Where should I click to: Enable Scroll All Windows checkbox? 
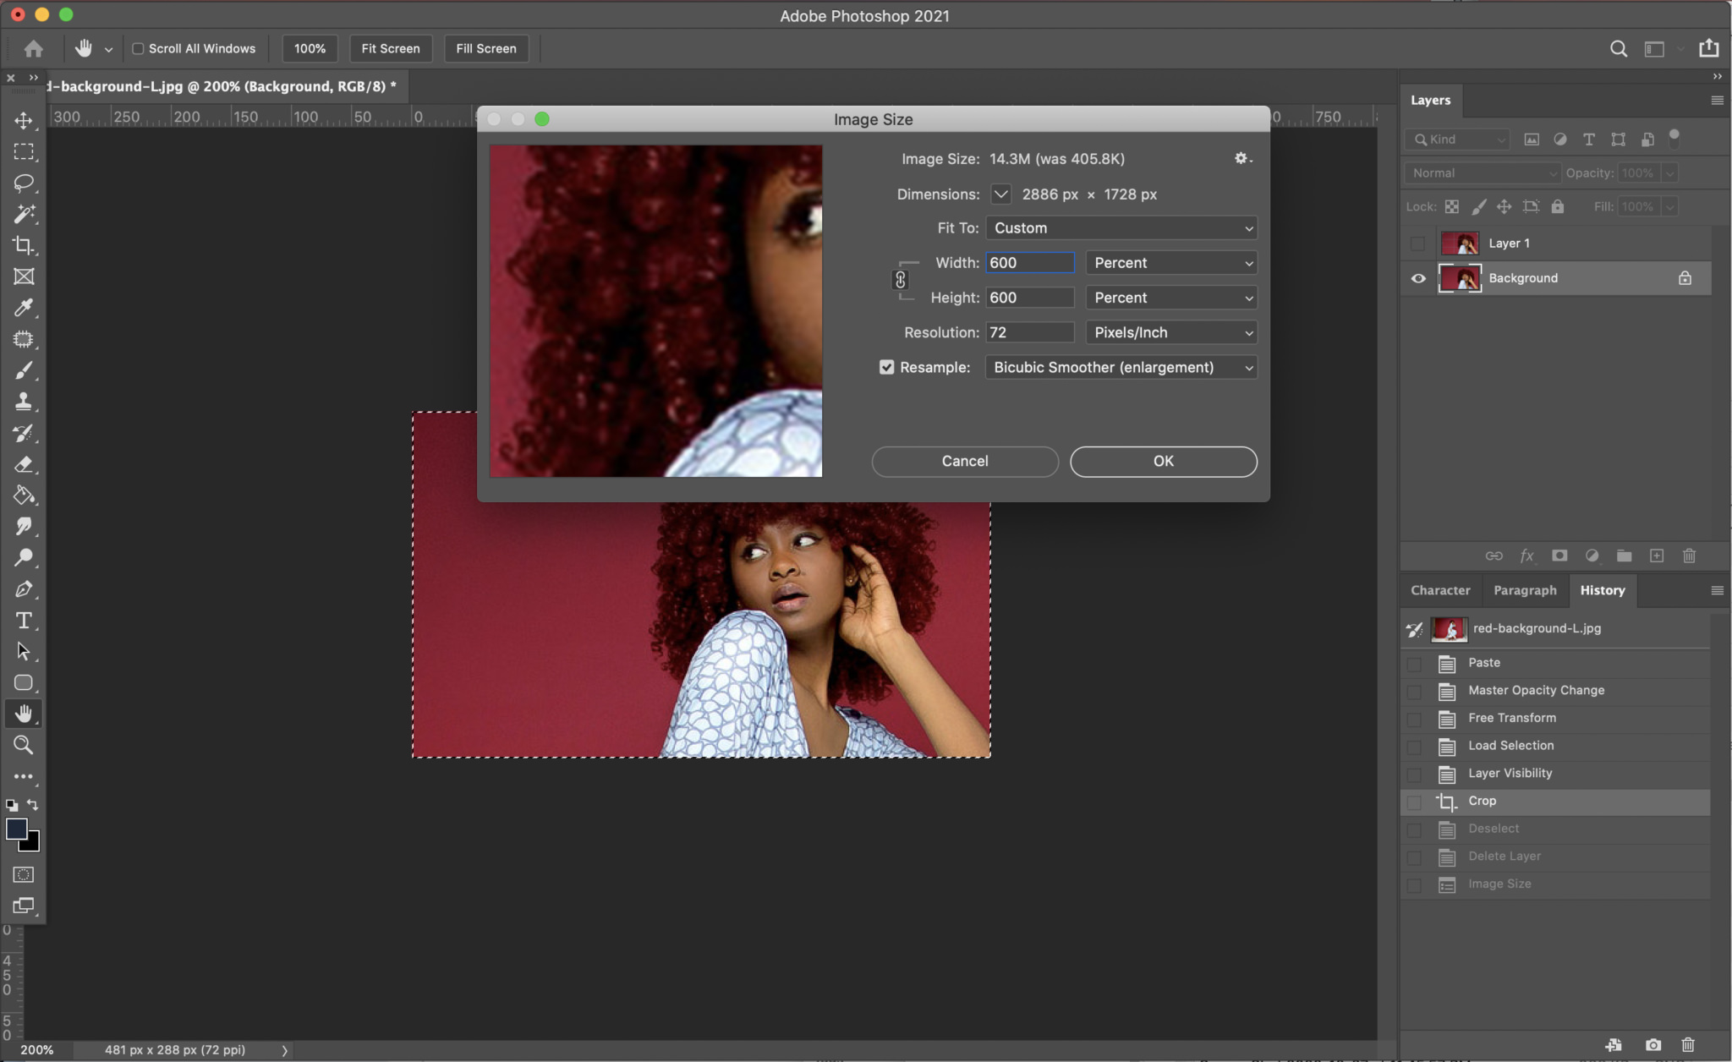pyautogui.click(x=138, y=48)
